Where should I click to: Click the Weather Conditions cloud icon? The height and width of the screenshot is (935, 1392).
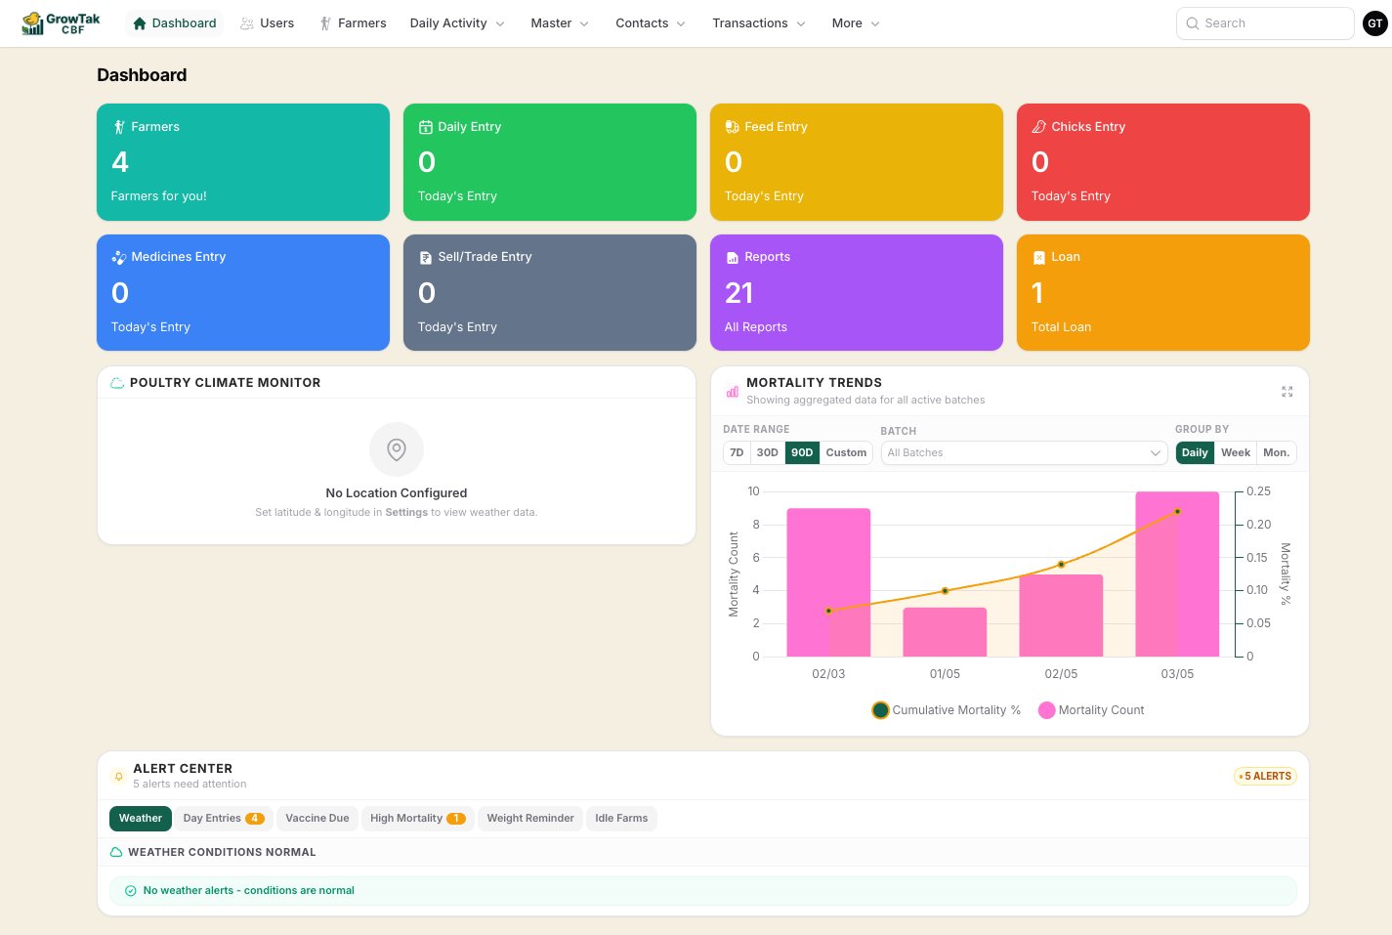click(116, 853)
